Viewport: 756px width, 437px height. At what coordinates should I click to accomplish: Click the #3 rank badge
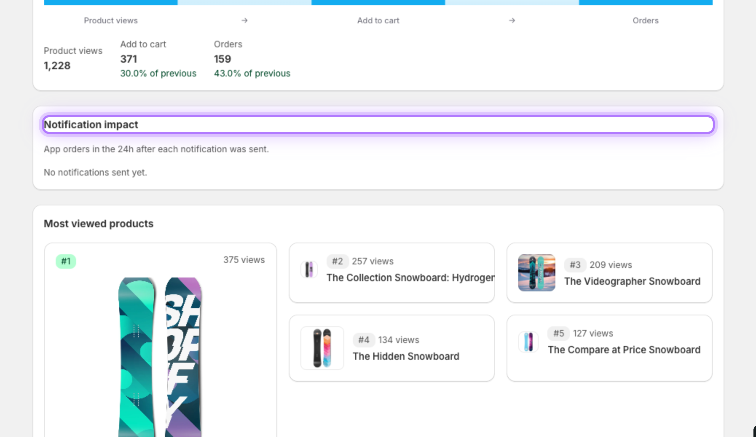pyautogui.click(x=575, y=265)
